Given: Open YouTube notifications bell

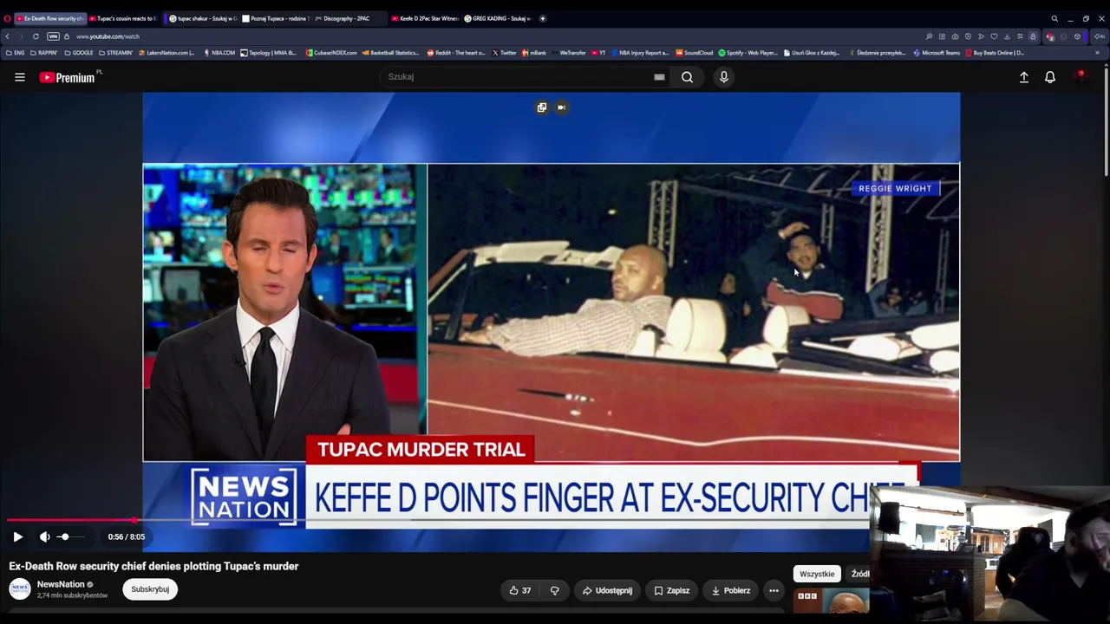Looking at the screenshot, I should click(1049, 77).
